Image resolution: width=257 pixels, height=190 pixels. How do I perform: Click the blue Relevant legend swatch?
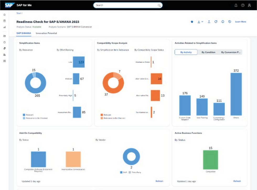coord(24,115)
